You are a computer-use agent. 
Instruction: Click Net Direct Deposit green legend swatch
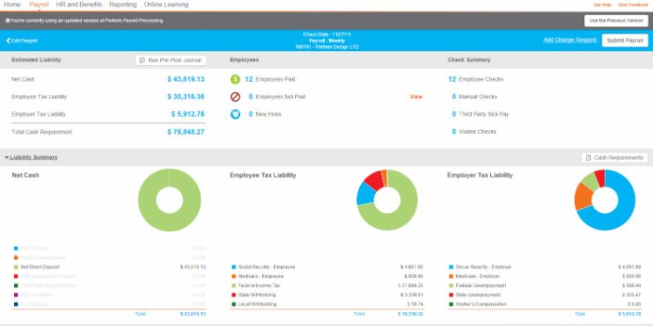pyautogui.click(x=16, y=267)
